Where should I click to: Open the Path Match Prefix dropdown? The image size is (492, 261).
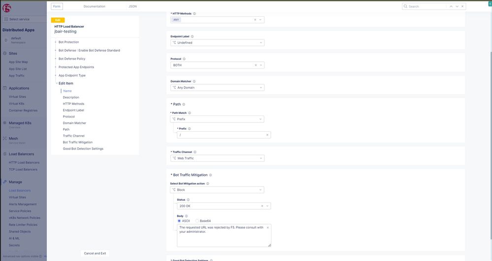[x=217, y=119]
